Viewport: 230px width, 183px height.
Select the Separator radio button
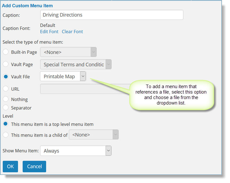pos(5,107)
